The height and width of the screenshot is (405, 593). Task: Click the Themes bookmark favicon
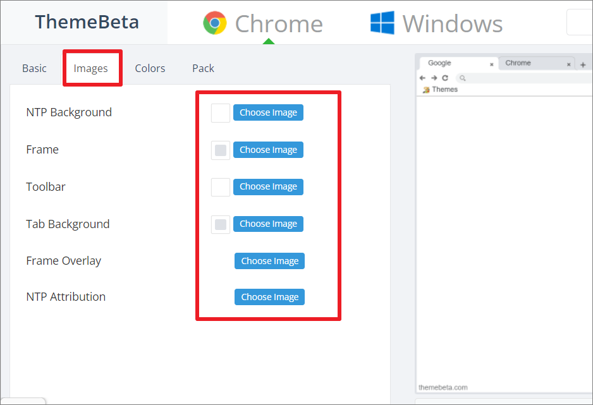pyautogui.click(x=426, y=90)
